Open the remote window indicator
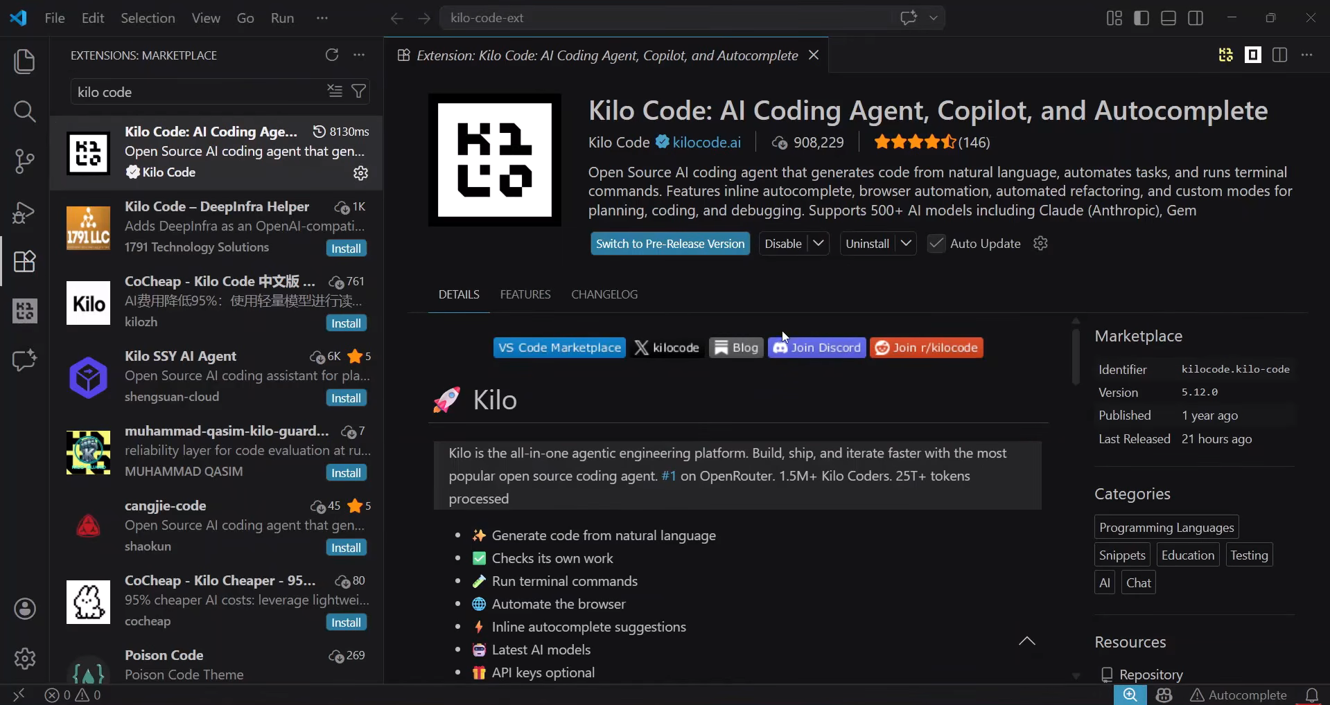The height and width of the screenshot is (705, 1330). point(19,695)
